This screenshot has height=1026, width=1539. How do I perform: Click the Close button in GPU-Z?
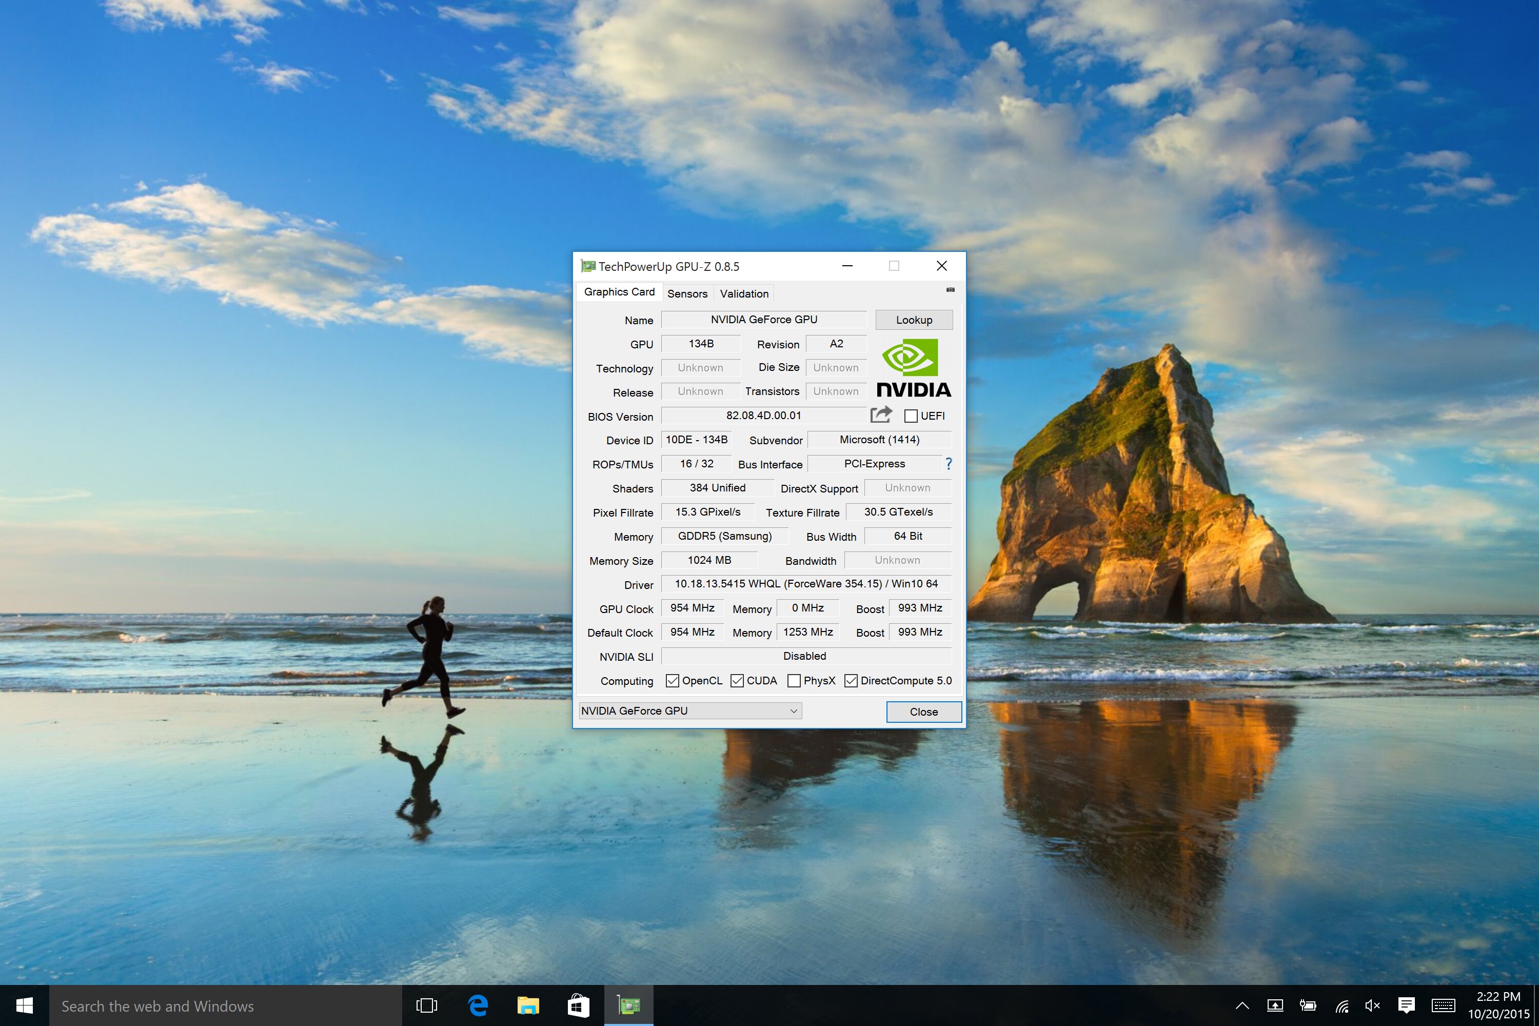pos(923,711)
